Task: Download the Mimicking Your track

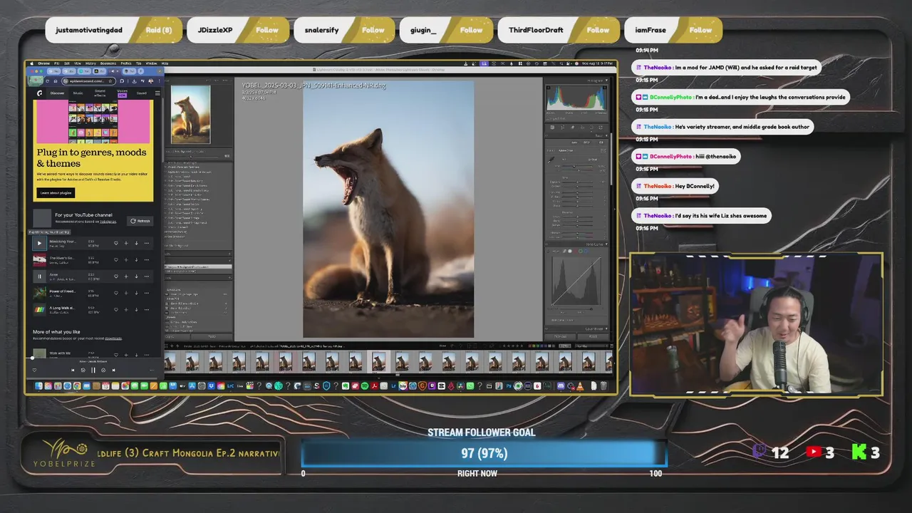Action: [x=136, y=243]
